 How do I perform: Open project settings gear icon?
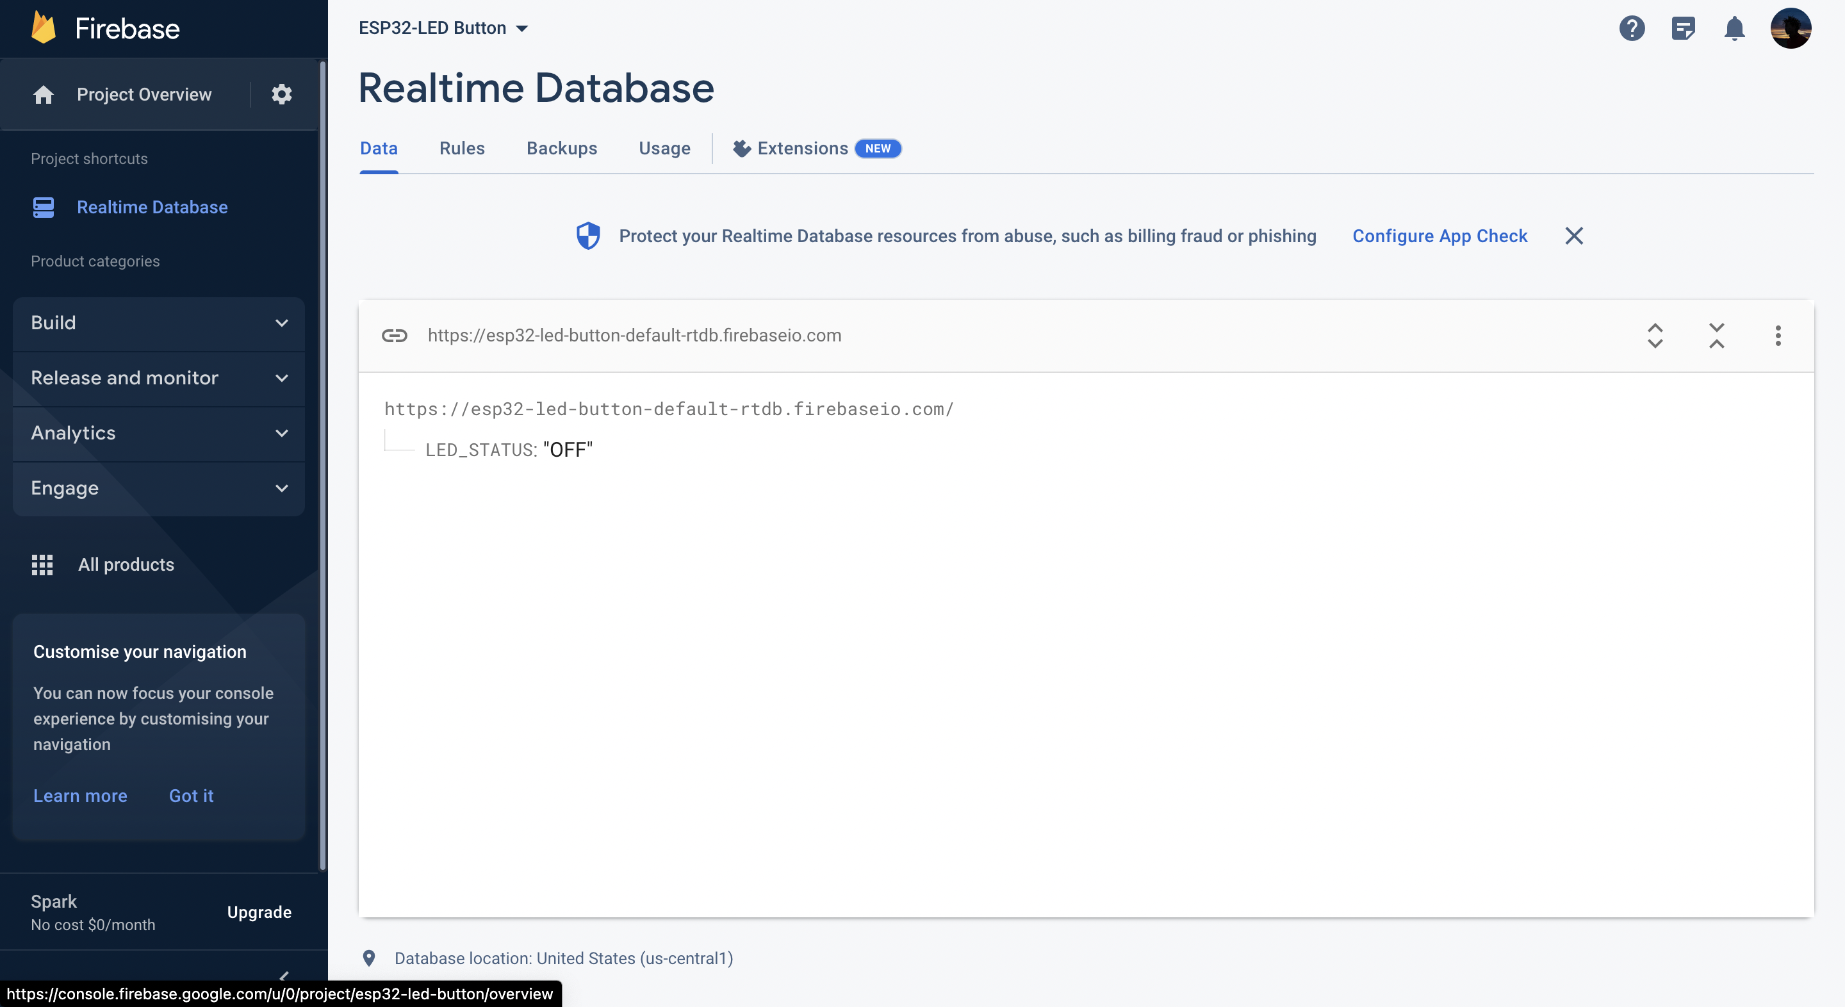pyautogui.click(x=281, y=95)
